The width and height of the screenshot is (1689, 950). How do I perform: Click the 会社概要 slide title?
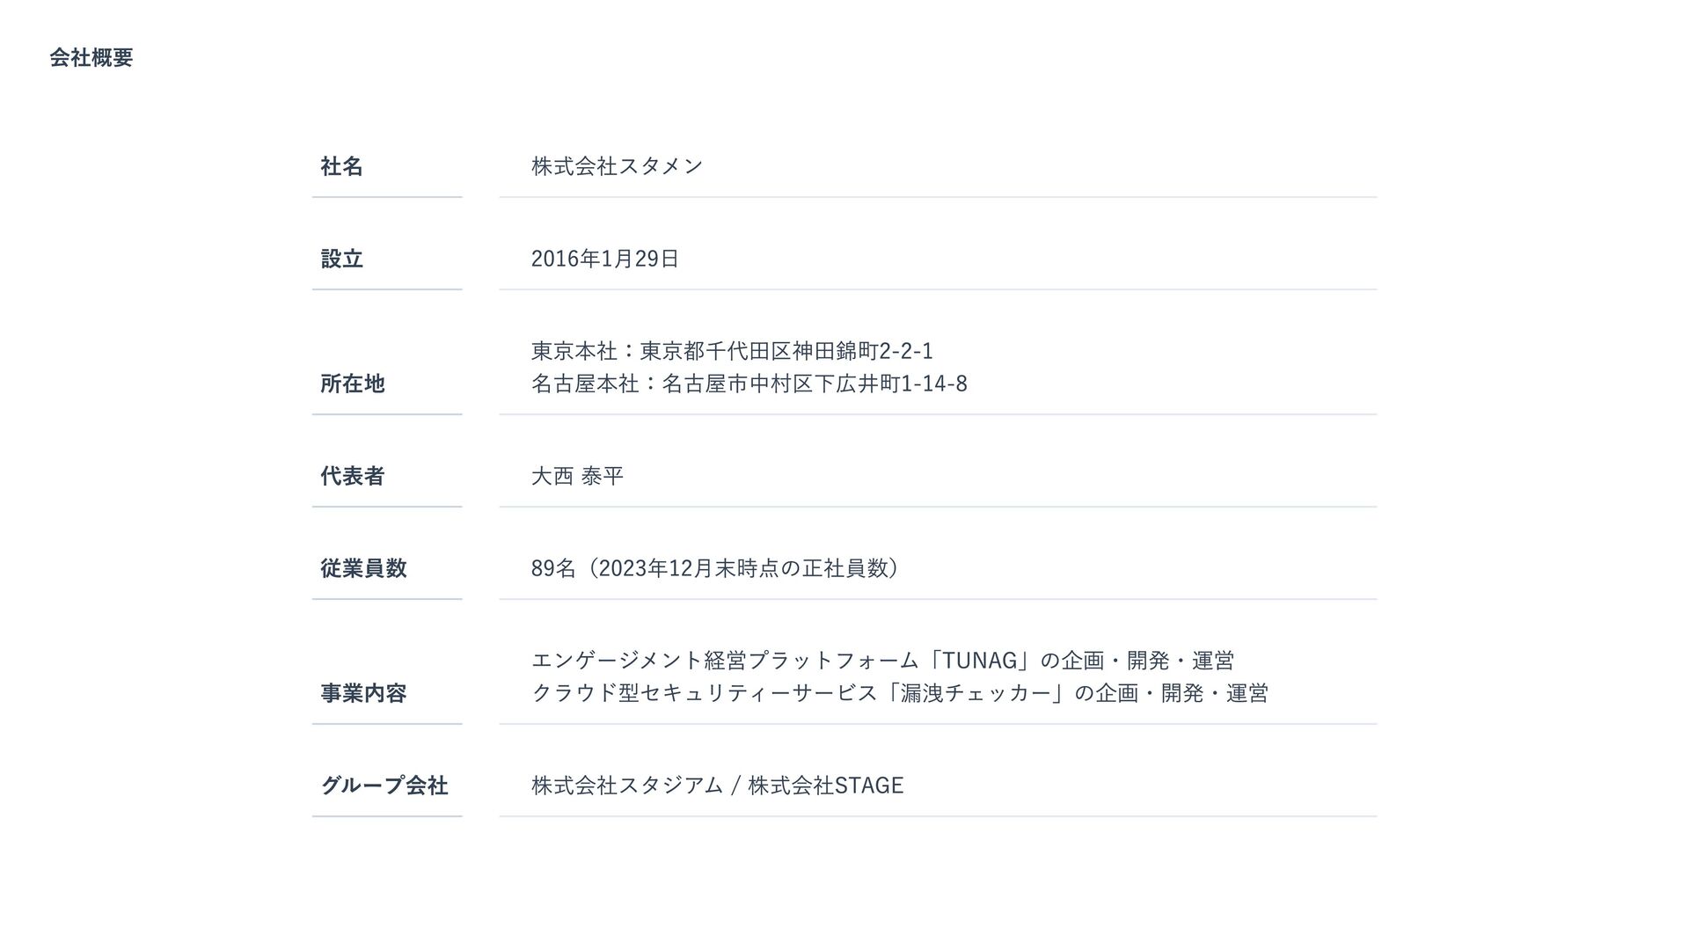91,58
